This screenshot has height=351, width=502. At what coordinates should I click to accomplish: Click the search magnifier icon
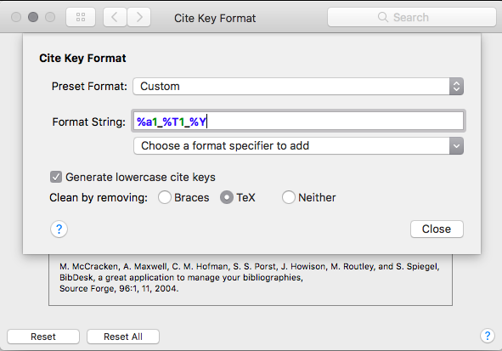382,17
